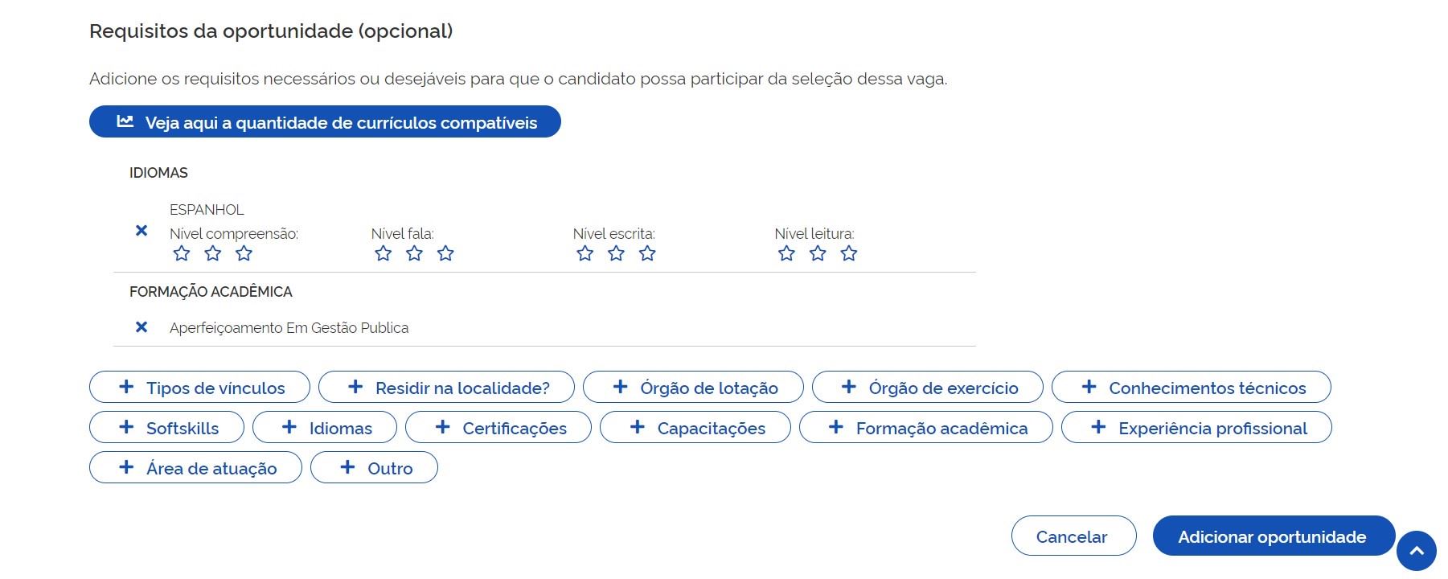Image resolution: width=1448 pixels, height=579 pixels.
Task: View quantity of compatible résumés
Action: click(325, 122)
